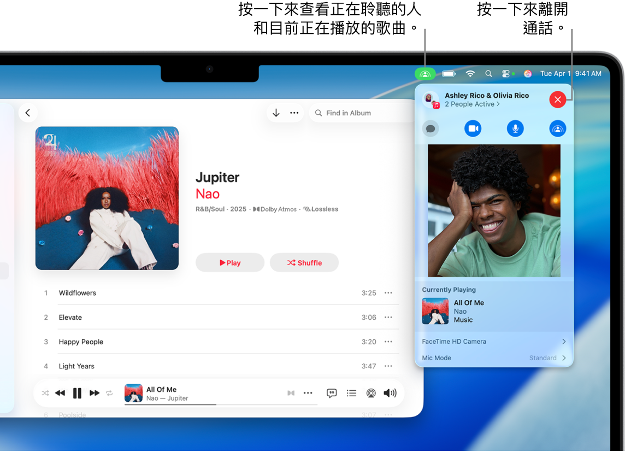Pause the currently playing song

tap(77, 393)
